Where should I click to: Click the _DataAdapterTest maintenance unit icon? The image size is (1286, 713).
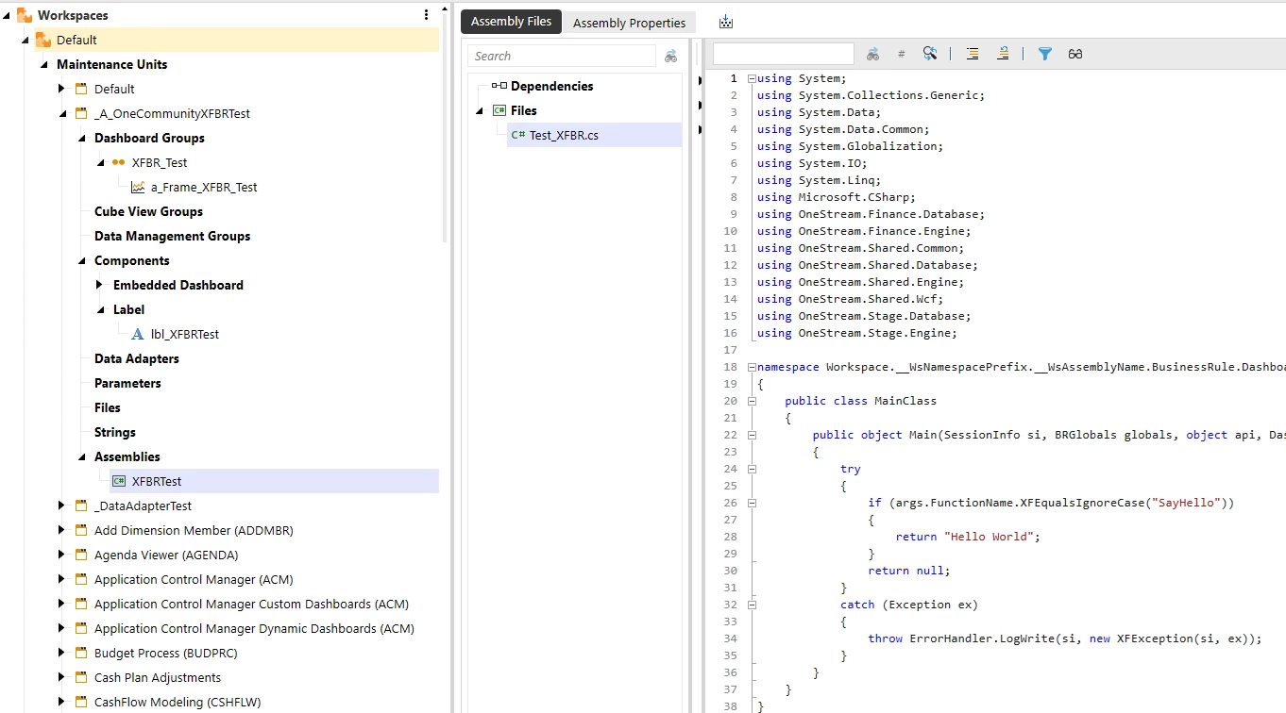click(x=81, y=506)
